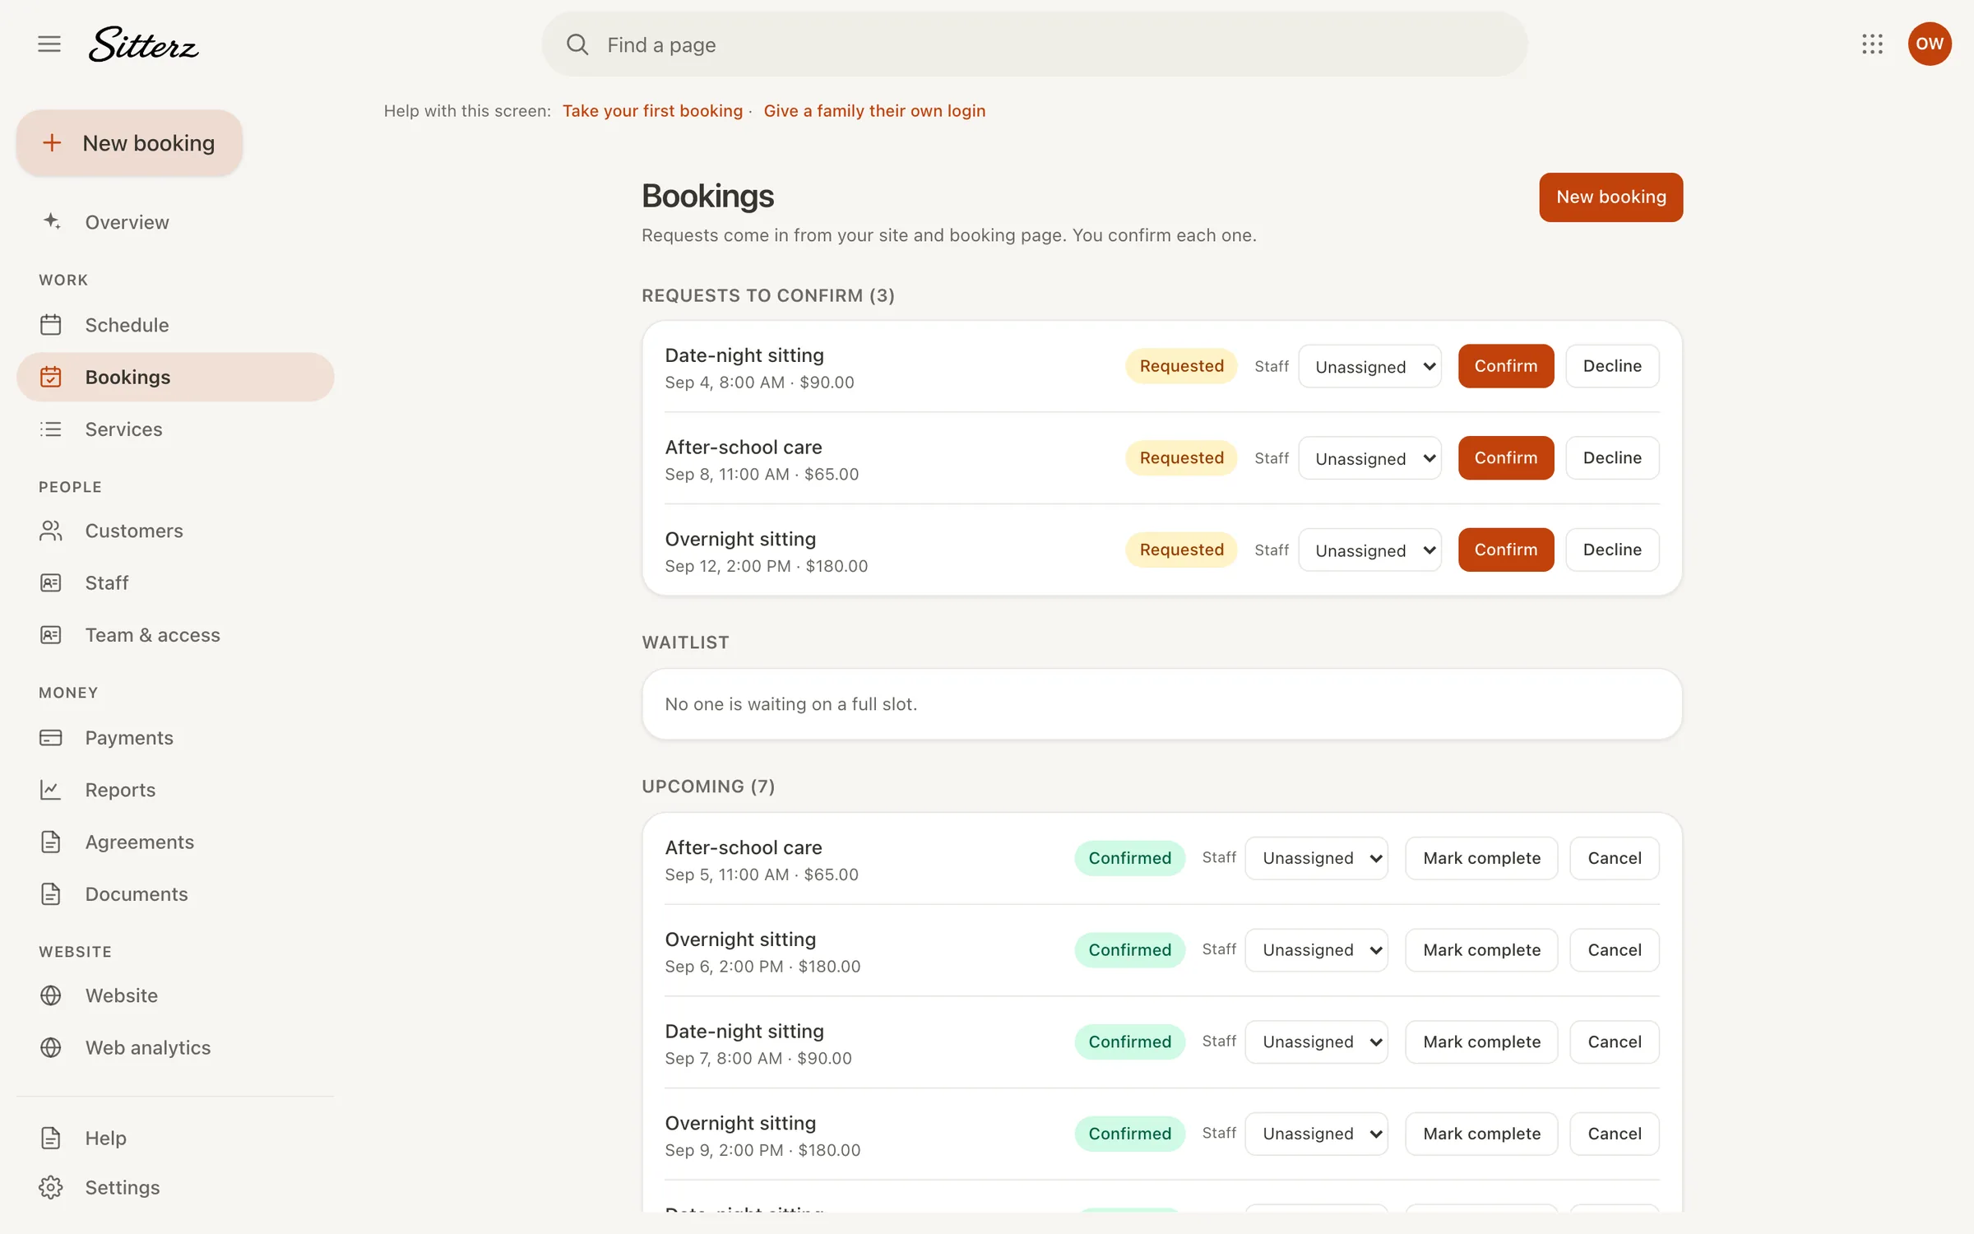Image resolution: width=1974 pixels, height=1234 pixels.
Task: Click the plus icon in the sidebar New booking
Action: 52,143
